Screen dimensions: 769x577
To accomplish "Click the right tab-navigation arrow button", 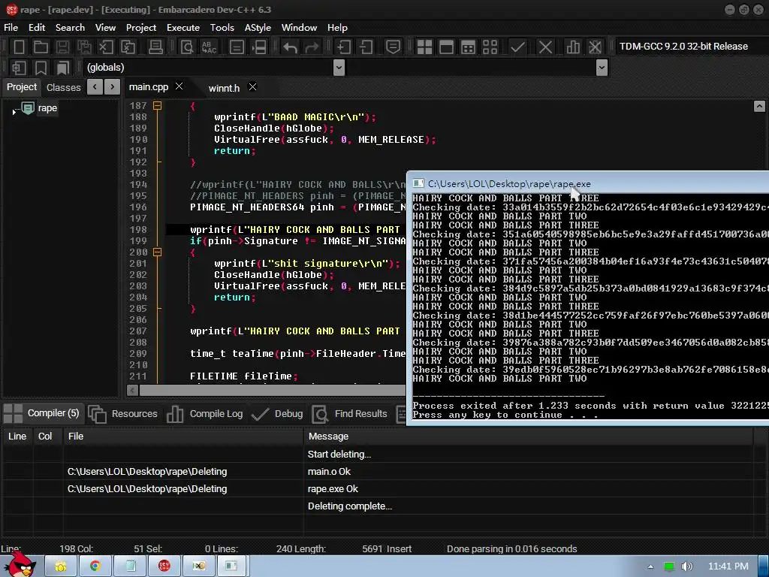I will [113, 87].
